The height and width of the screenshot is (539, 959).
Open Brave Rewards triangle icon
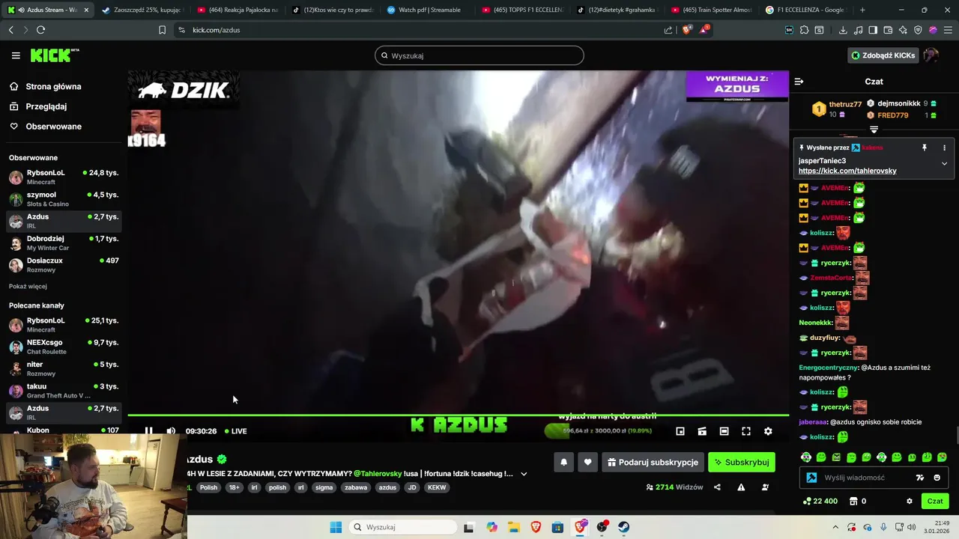click(x=704, y=30)
